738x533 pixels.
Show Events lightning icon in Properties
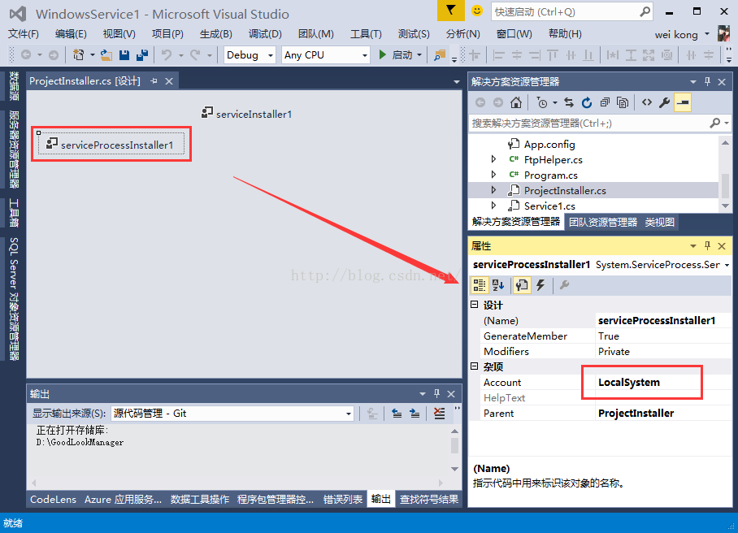click(540, 285)
